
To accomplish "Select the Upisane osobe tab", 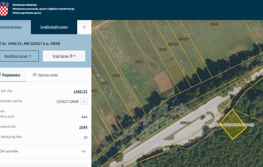I will pyautogui.click(x=45, y=75).
